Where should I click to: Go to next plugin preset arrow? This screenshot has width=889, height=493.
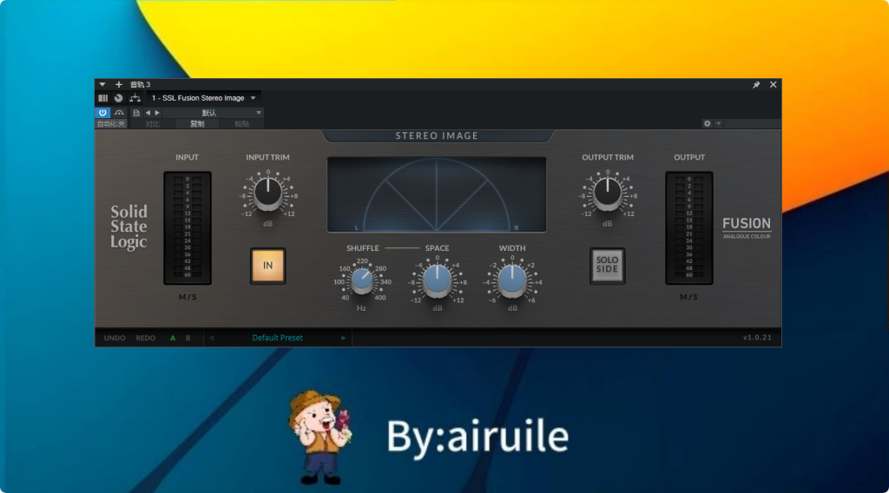pyautogui.click(x=343, y=339)
